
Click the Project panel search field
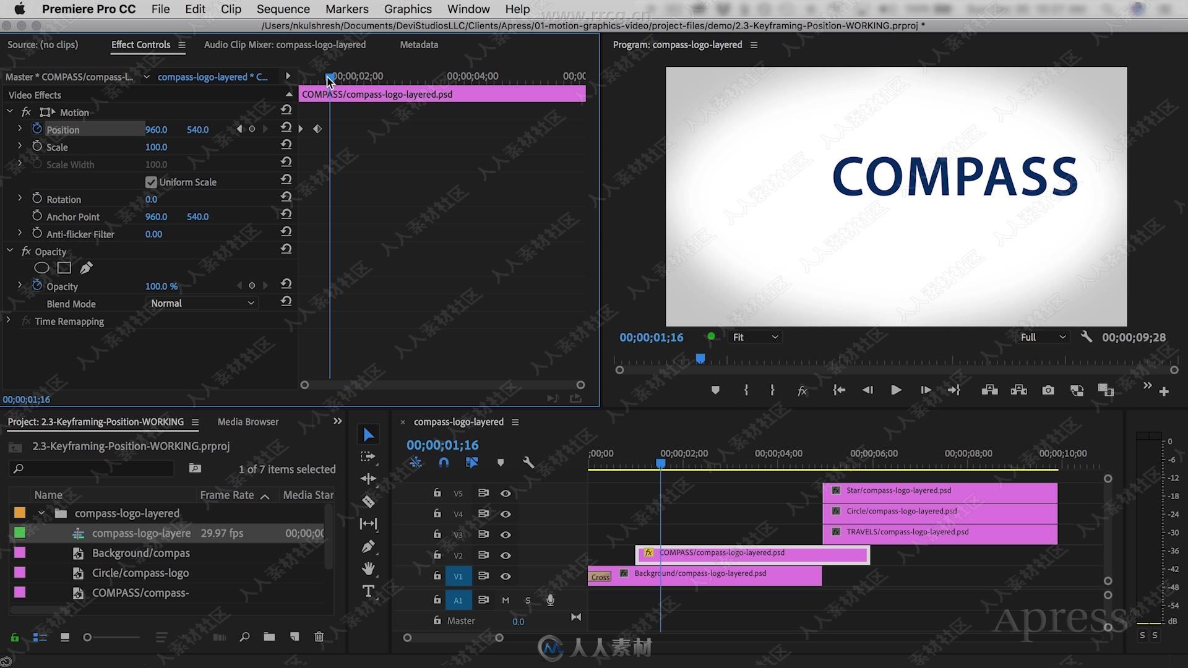click(x=92, y=469)
